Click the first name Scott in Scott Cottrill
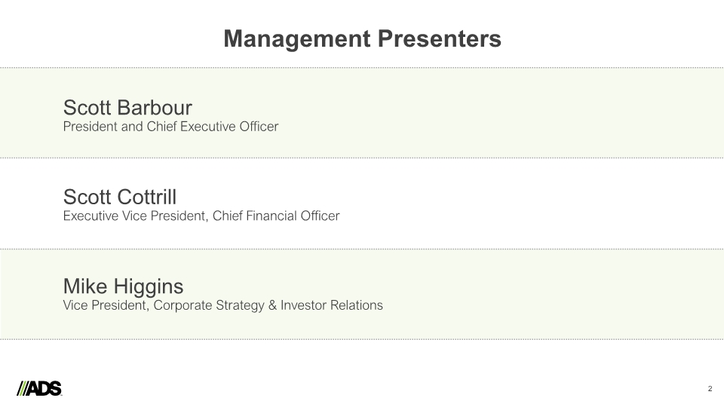724x407 pixels. pos(87,197)
